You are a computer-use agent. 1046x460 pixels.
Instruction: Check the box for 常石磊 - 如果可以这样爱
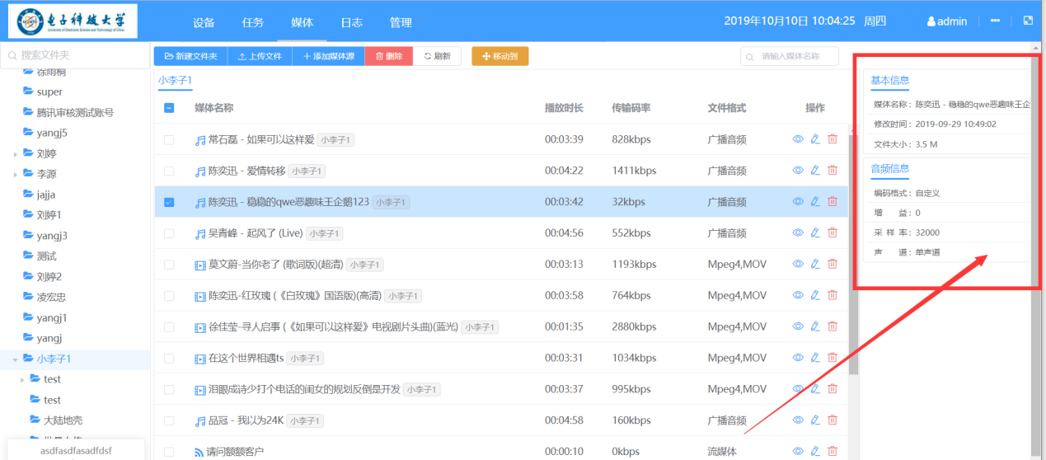tap(169, 140)
